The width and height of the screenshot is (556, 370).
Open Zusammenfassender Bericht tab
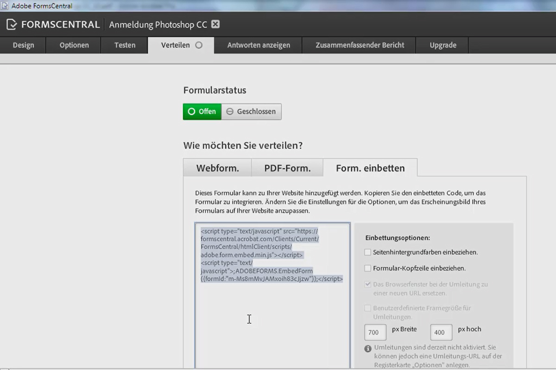click(360, 45)
